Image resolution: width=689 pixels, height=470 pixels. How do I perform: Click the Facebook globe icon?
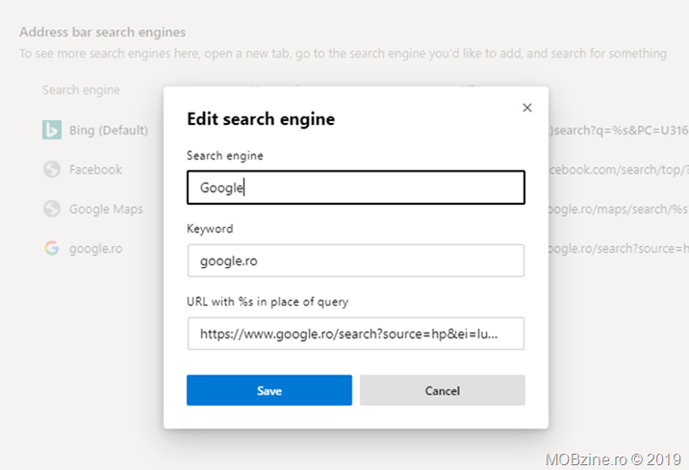click(x=52, y=169)
